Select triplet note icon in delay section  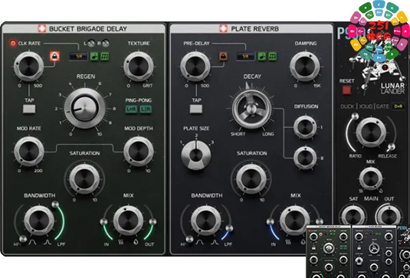[x=104, y=56]
